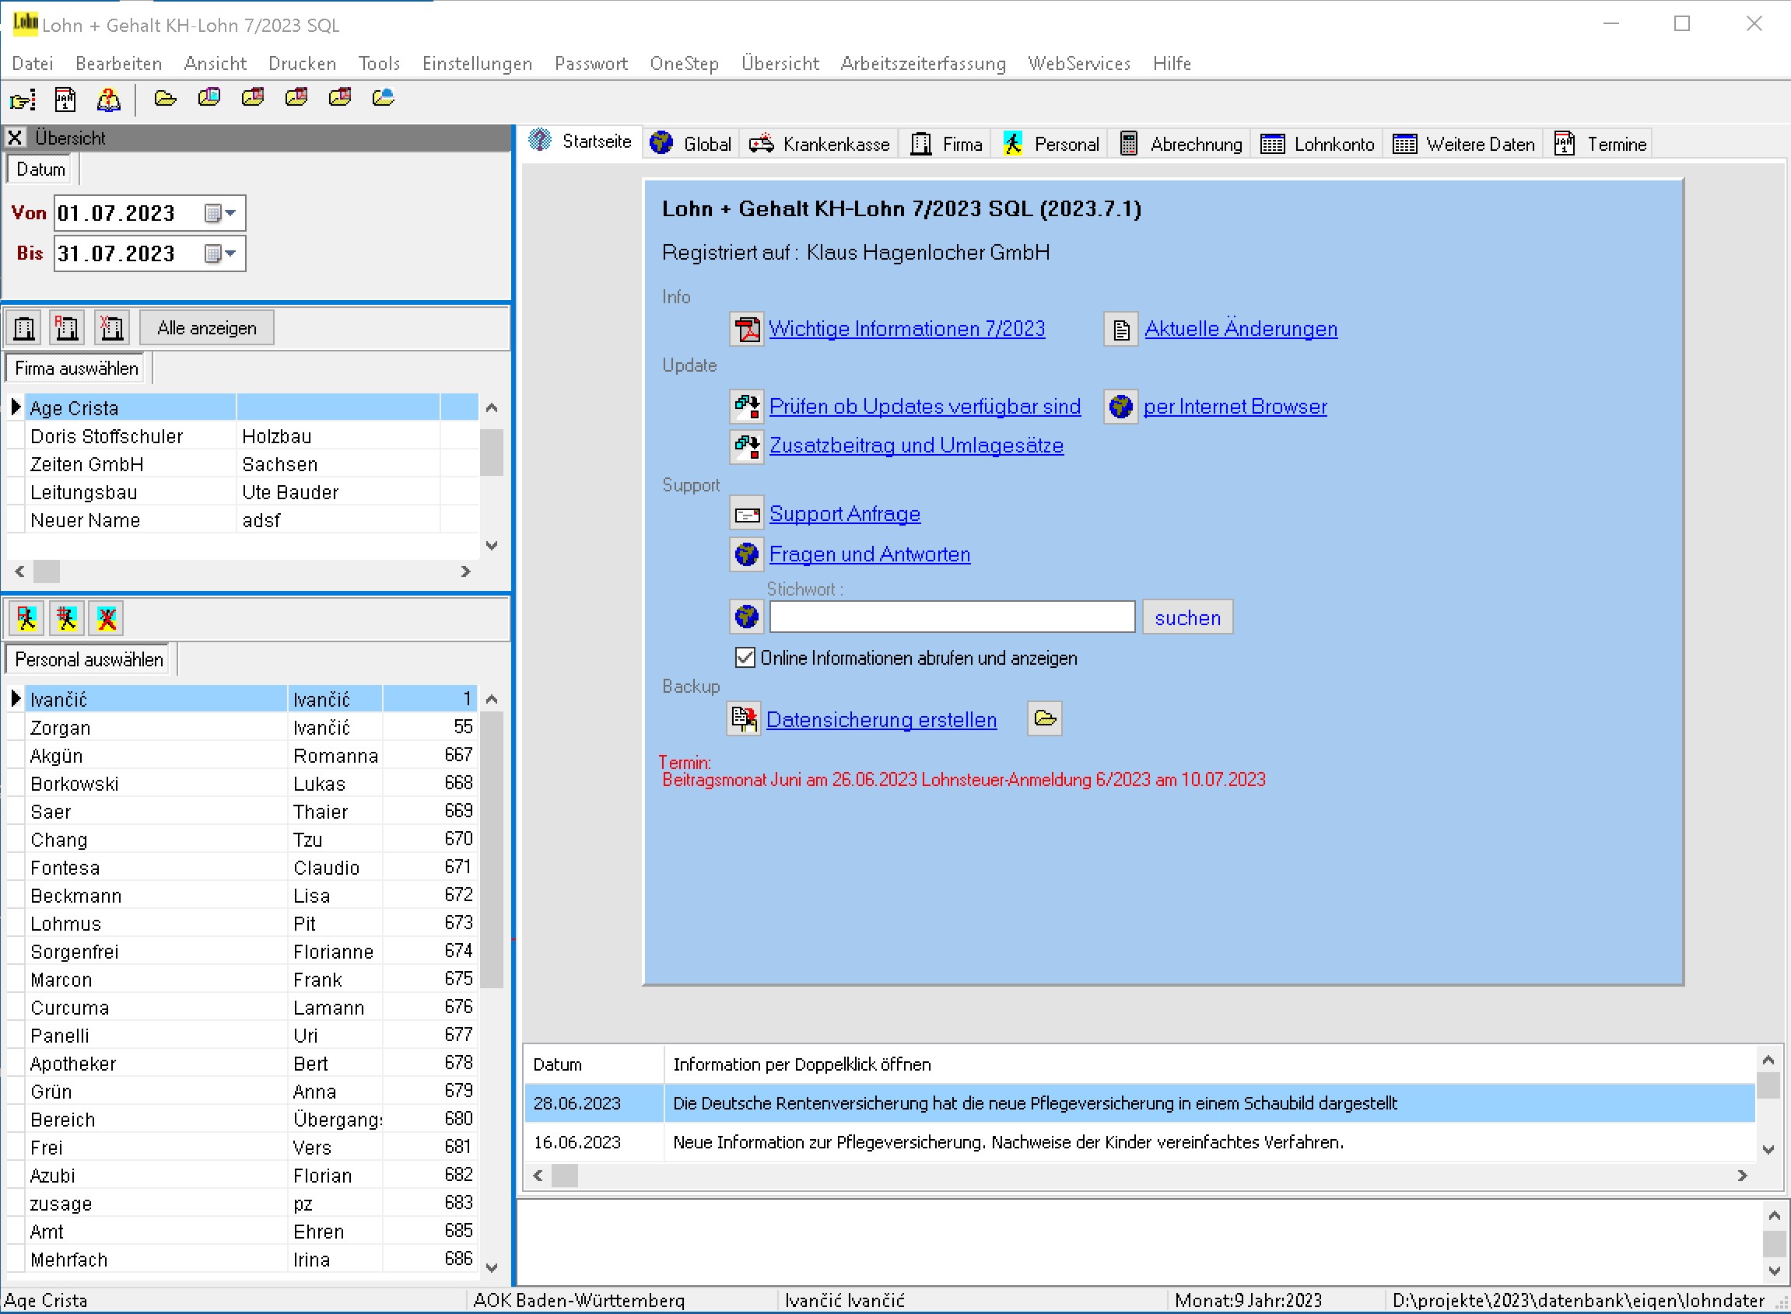
Task: Click open folder icon in Backup section
Action: 1044,719
